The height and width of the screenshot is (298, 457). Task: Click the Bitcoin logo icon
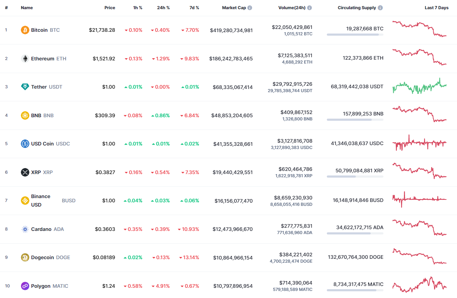tap(24, 30)
